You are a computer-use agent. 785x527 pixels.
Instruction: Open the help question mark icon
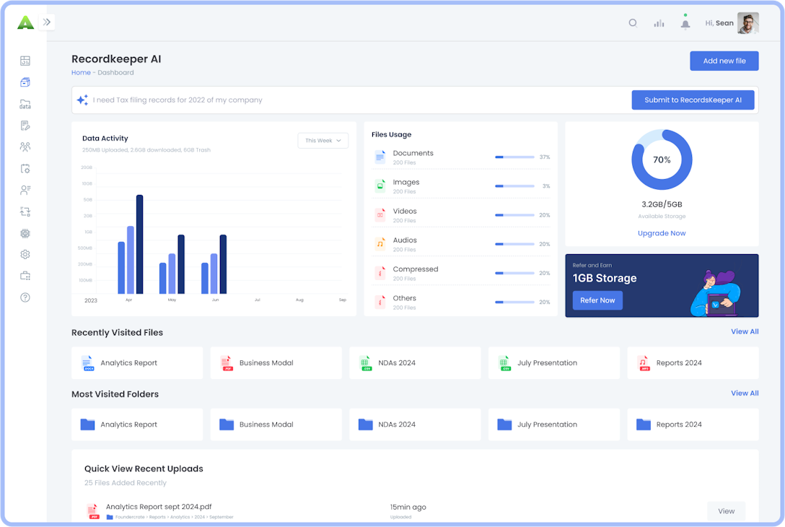[x=25, y=297]
